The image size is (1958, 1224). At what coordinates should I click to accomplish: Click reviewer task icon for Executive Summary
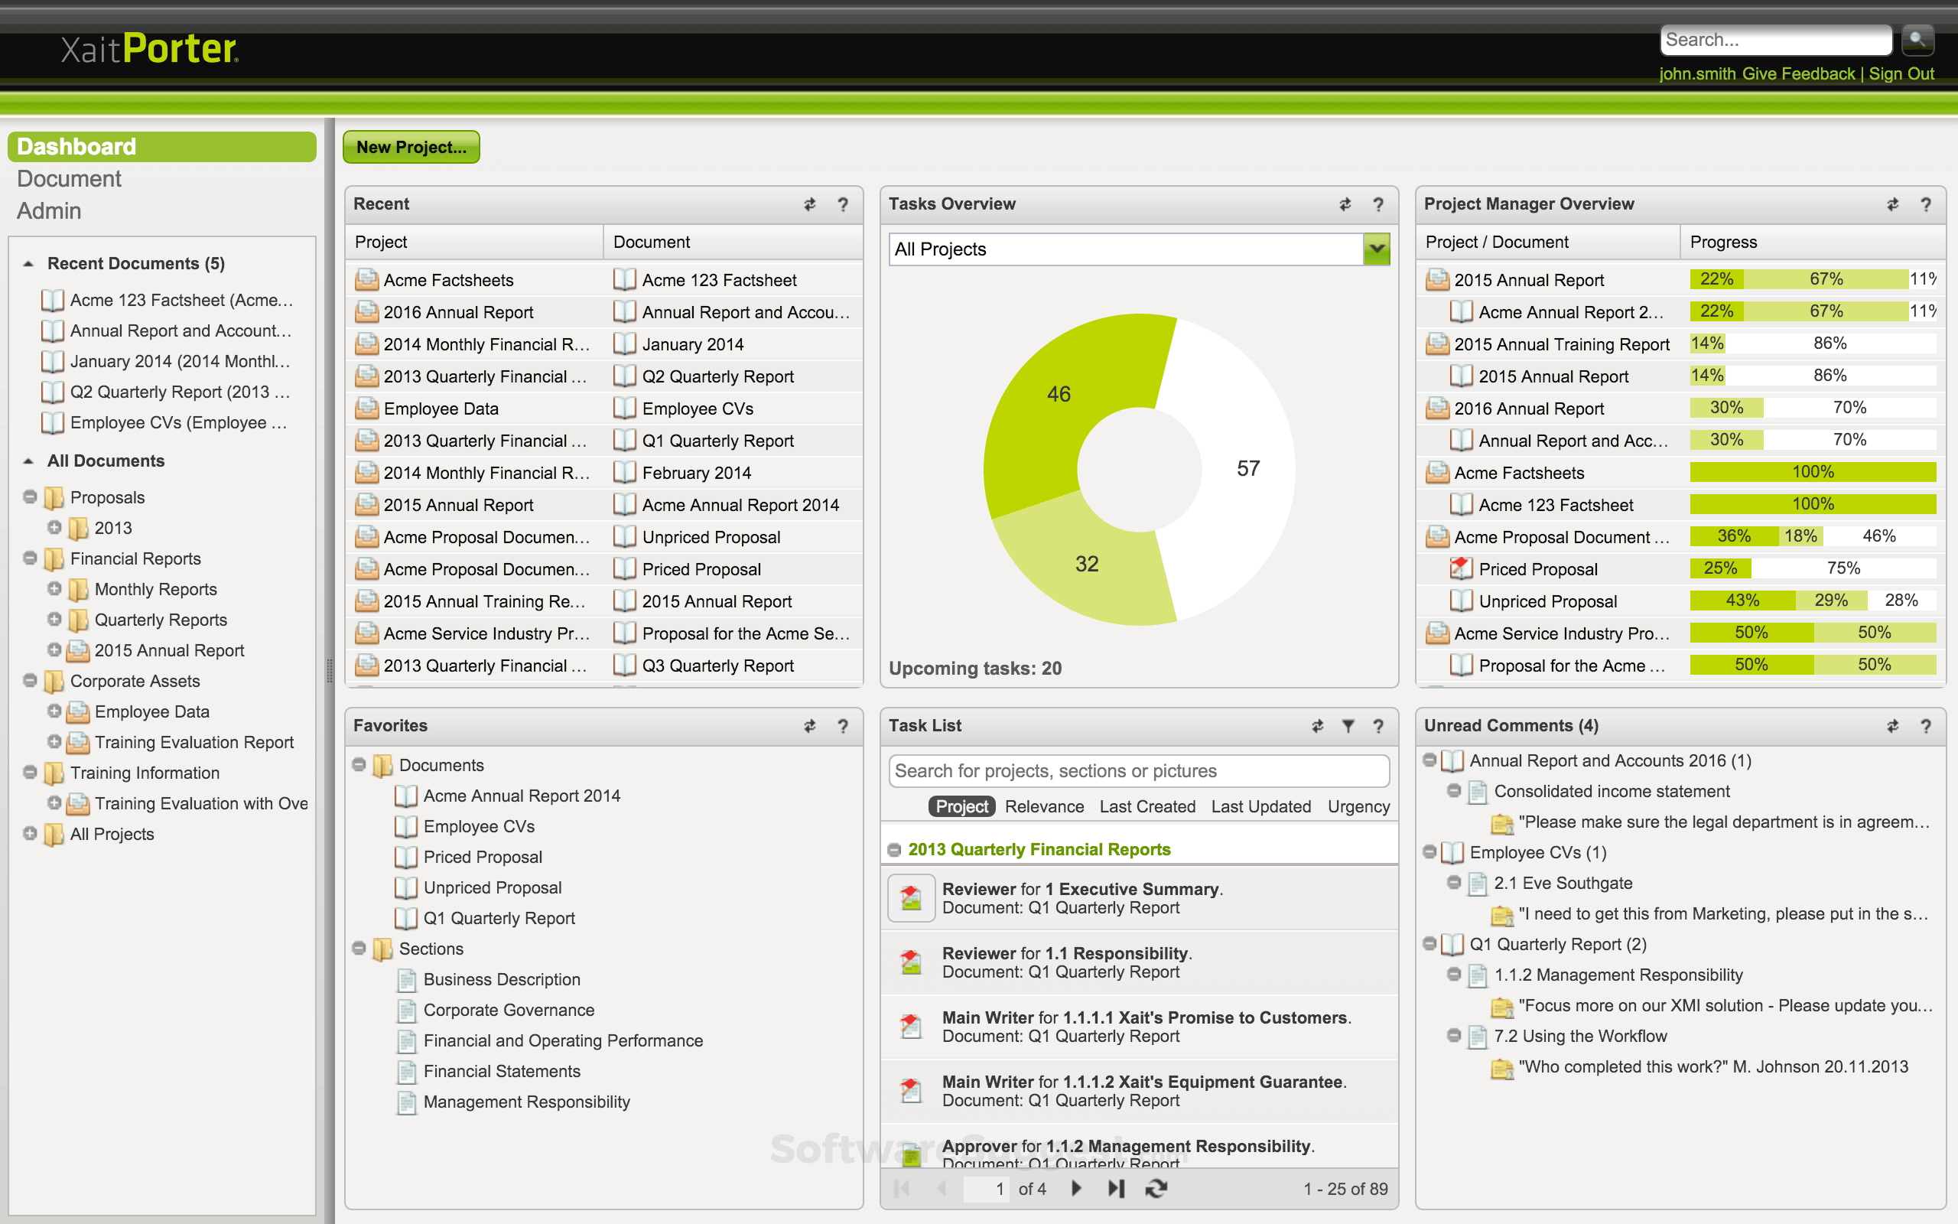click(911, 898)
